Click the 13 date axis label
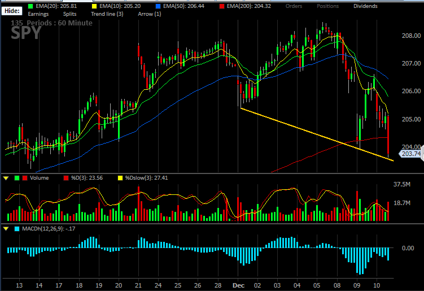The image size is (424, 291). click(x=19, y=285)
